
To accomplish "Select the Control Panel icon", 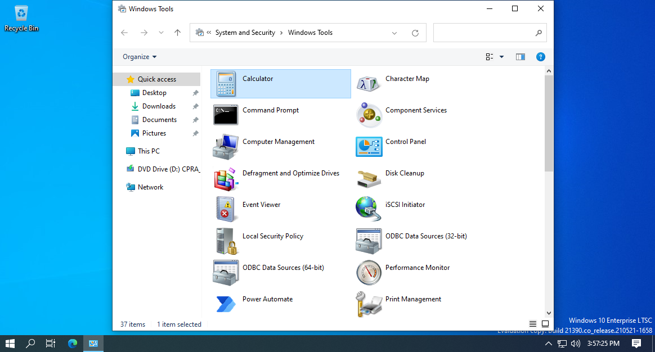I will point(369,147).
